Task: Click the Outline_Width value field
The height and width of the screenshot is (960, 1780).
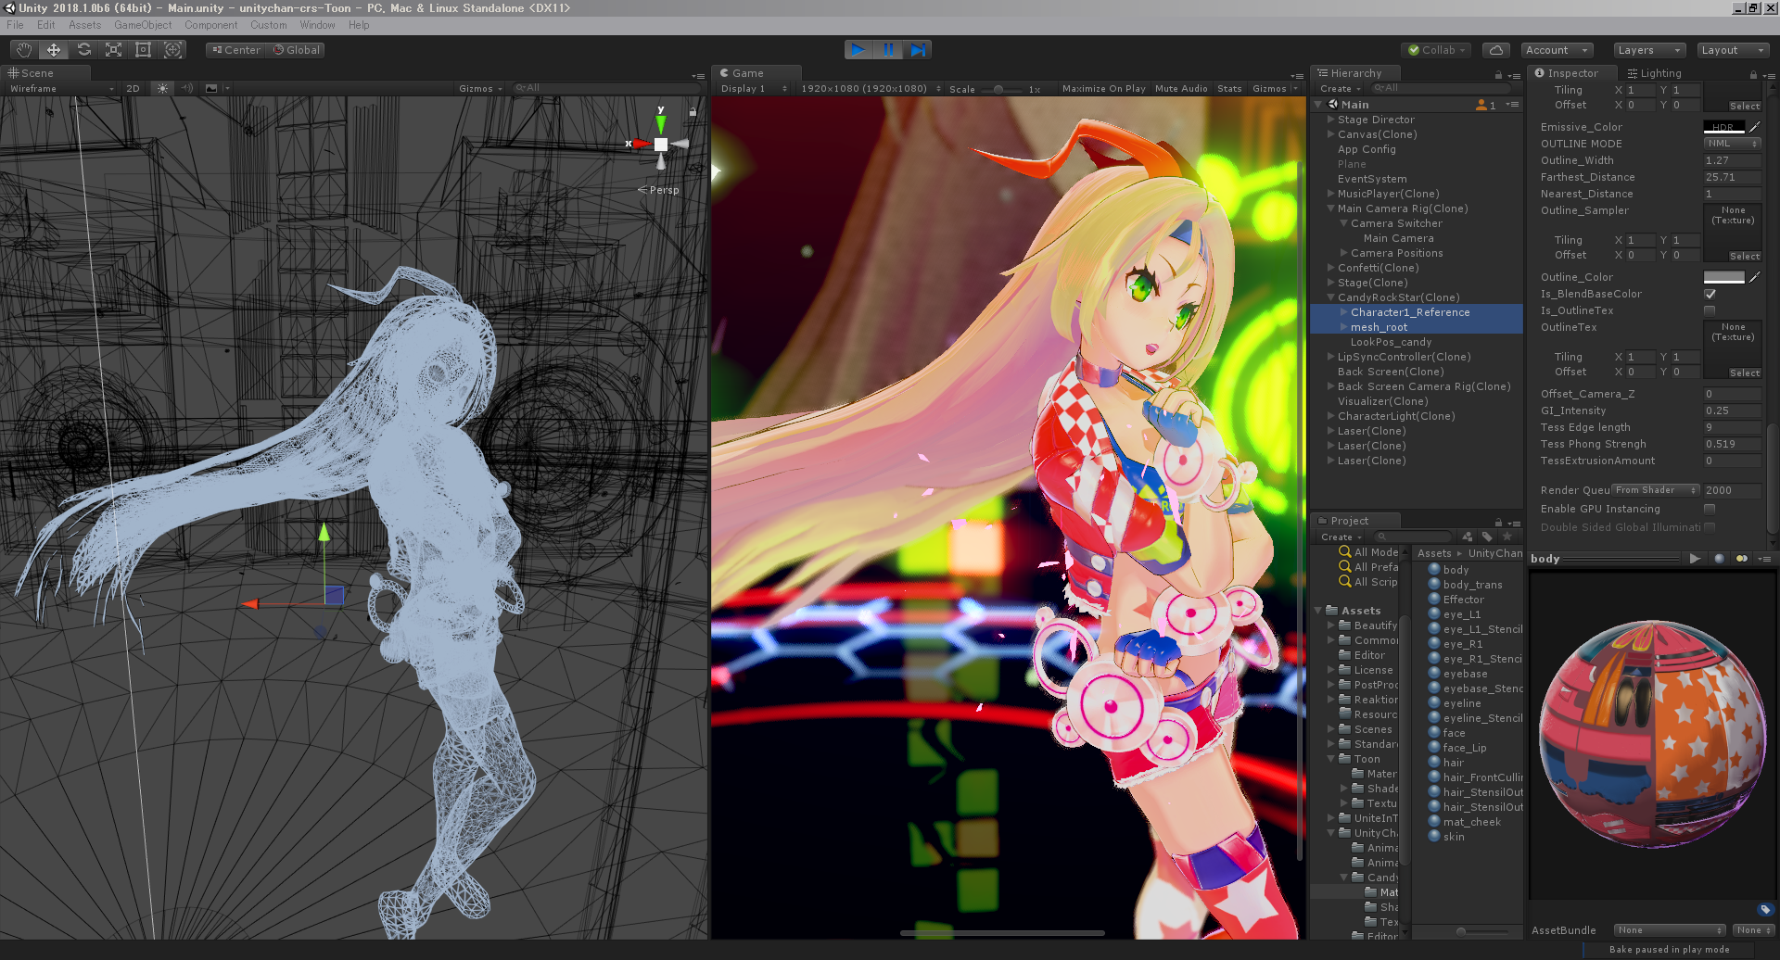Action: tap(1732, 160)
